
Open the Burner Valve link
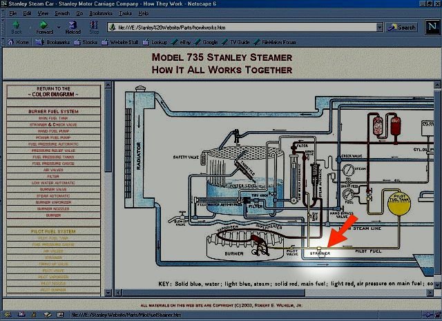pos(53,189)
